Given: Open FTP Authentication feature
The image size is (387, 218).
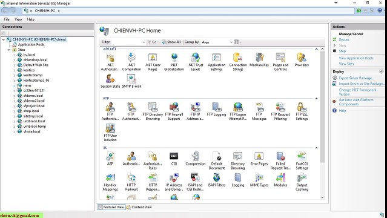Looking at the screenshot, I should [x=110, y=111].
